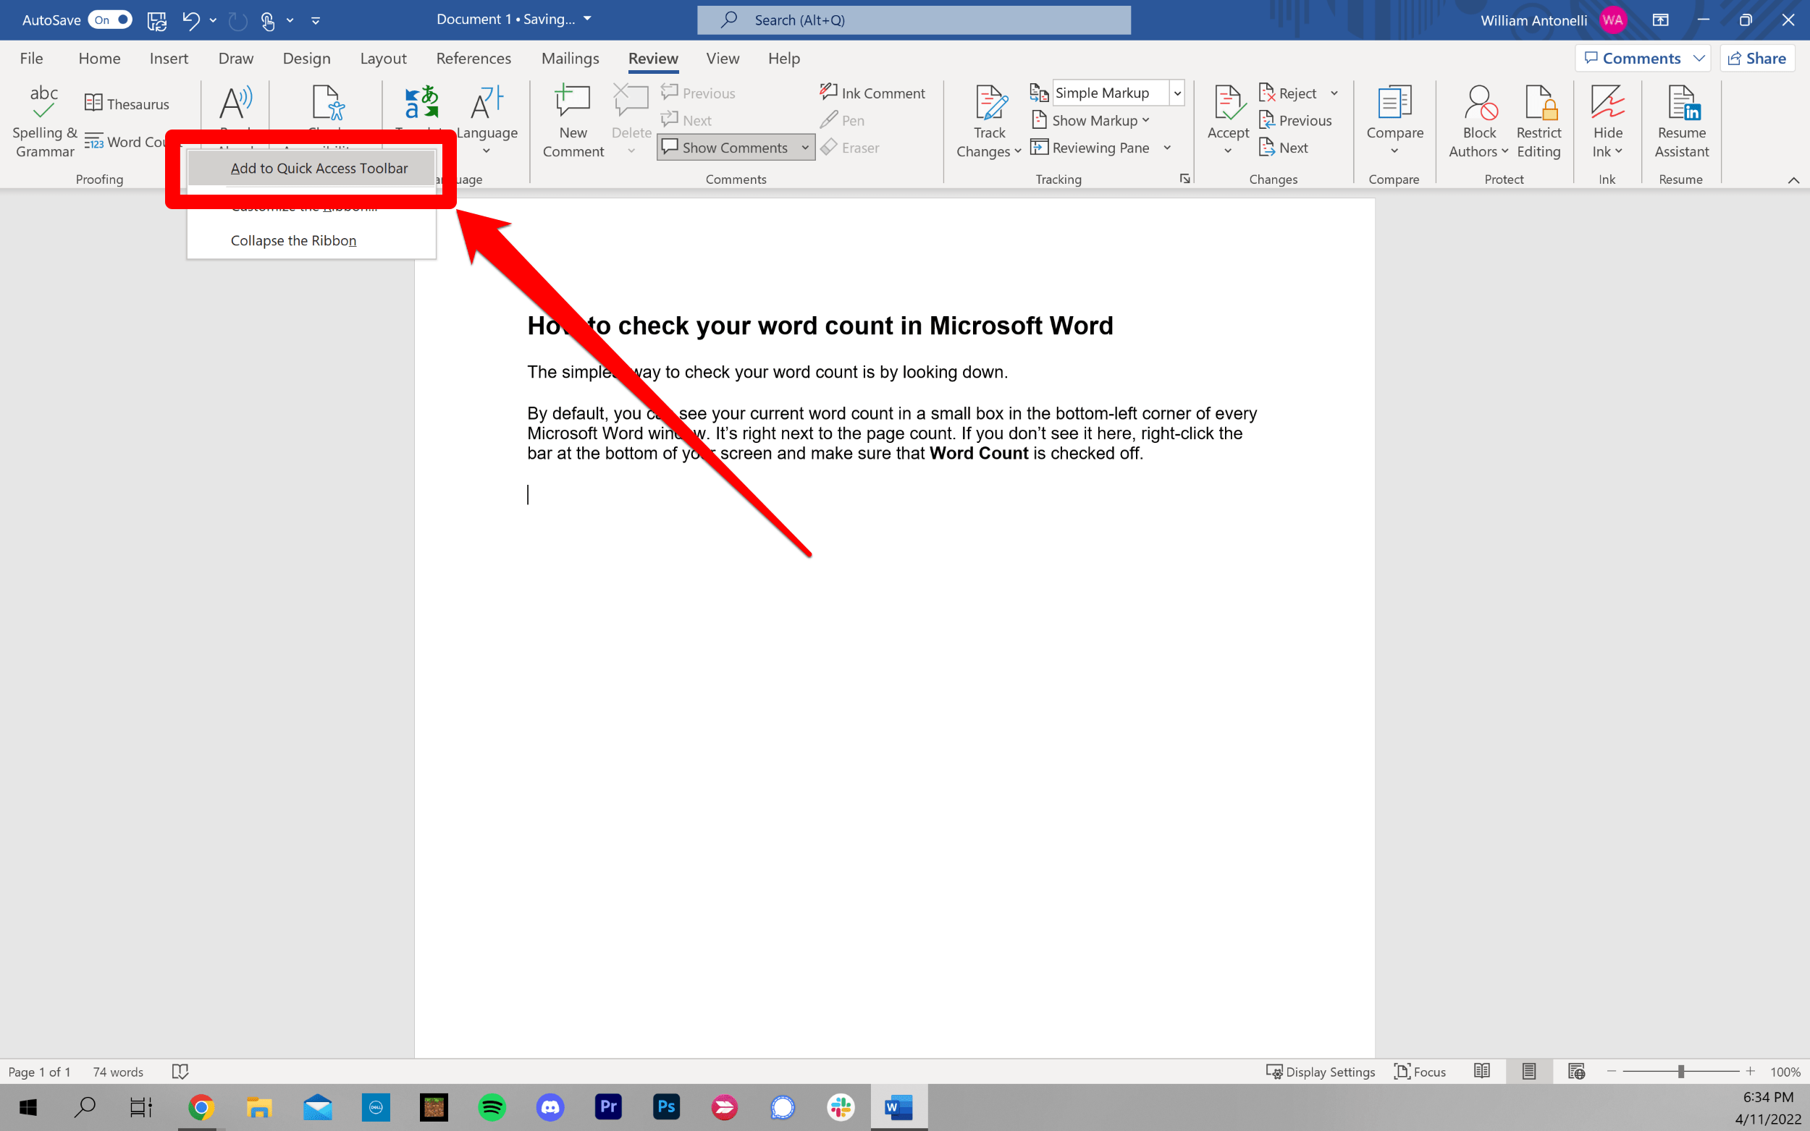Viewport: 1810px width, 1131px height.
Task: Select Add to Quick Access Toolbar
Action: click(x=319, y=169)
